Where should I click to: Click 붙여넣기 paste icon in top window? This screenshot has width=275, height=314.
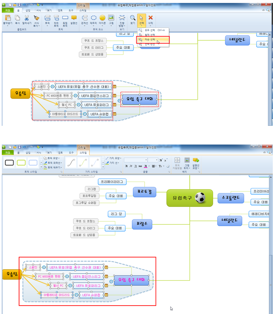[8, 18]
